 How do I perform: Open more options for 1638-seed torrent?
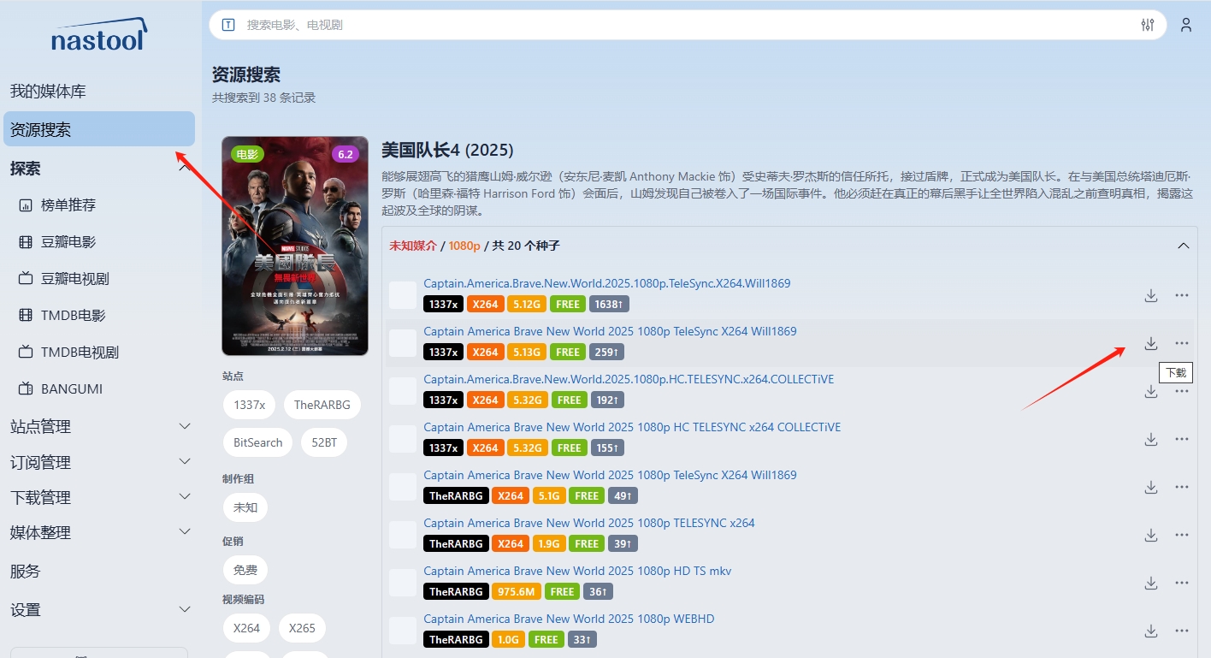pos(1182,295)
